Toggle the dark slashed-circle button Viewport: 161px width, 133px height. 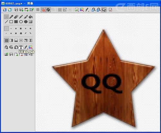(x=48, y=10)
